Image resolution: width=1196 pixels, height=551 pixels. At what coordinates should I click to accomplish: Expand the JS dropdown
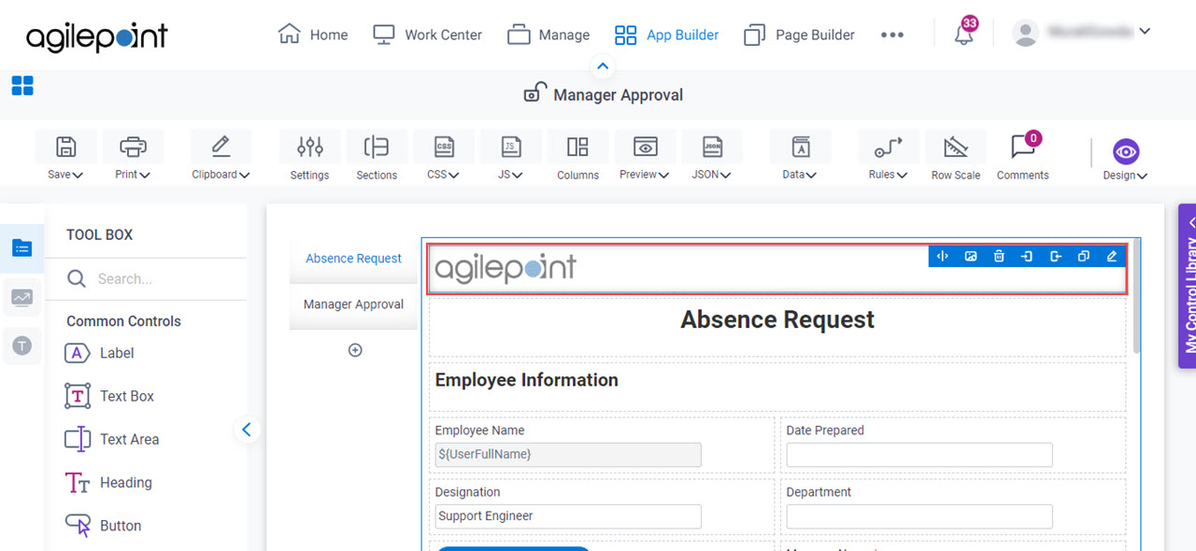(518, 175)
